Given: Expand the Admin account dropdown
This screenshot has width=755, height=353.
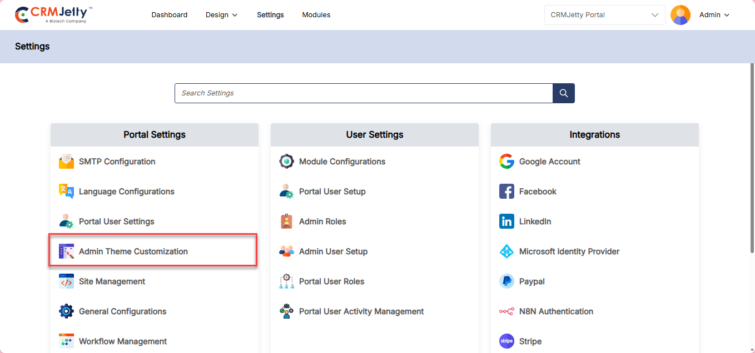Looking at the screenshot, I should (714, 15).
